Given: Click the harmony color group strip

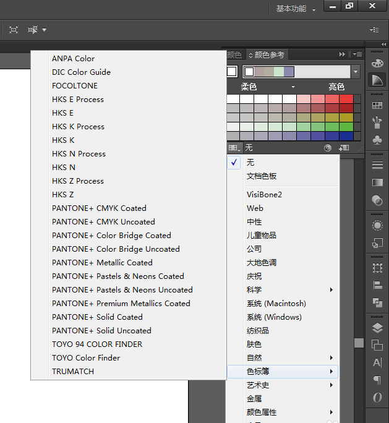Looking at the screenshot, I should pyautogui.click(x=269, y=72).
